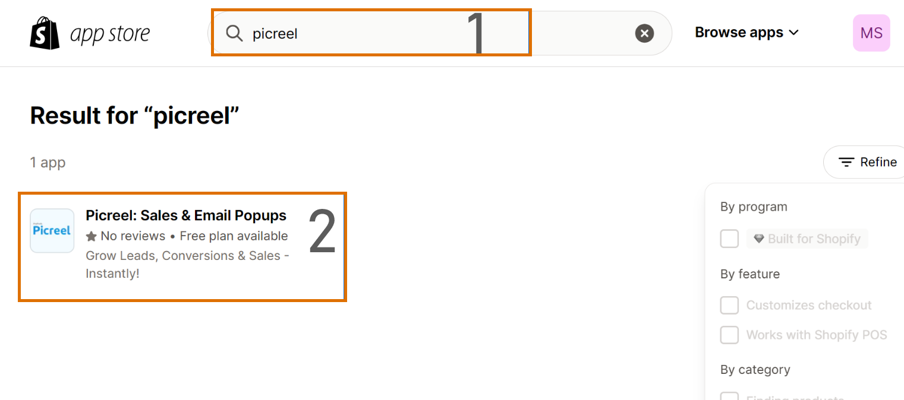The width and height of the screenshot is (904, 400).
Task: Expand the chevron next to Browse apps
Action: pos(793,33)
